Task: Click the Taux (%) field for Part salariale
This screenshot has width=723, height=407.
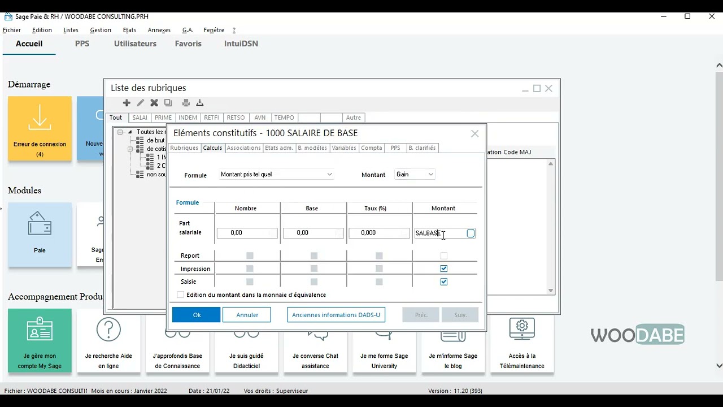Action: tap(379, 233)
